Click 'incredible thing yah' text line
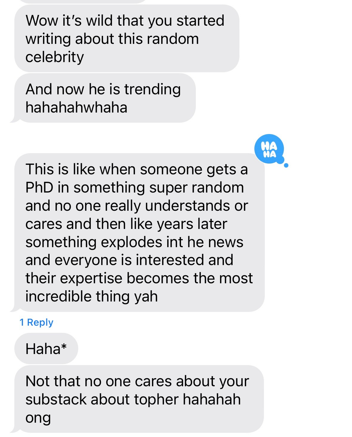The height and width of the screenshot is (437, 352). click(x=92, y=297)
